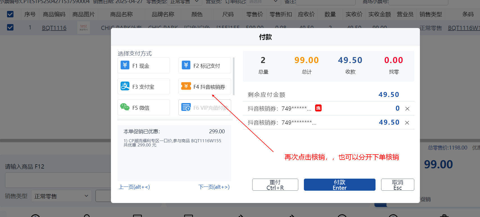
Task: Click the red 惠 discount badge
Action: point(318,108)
